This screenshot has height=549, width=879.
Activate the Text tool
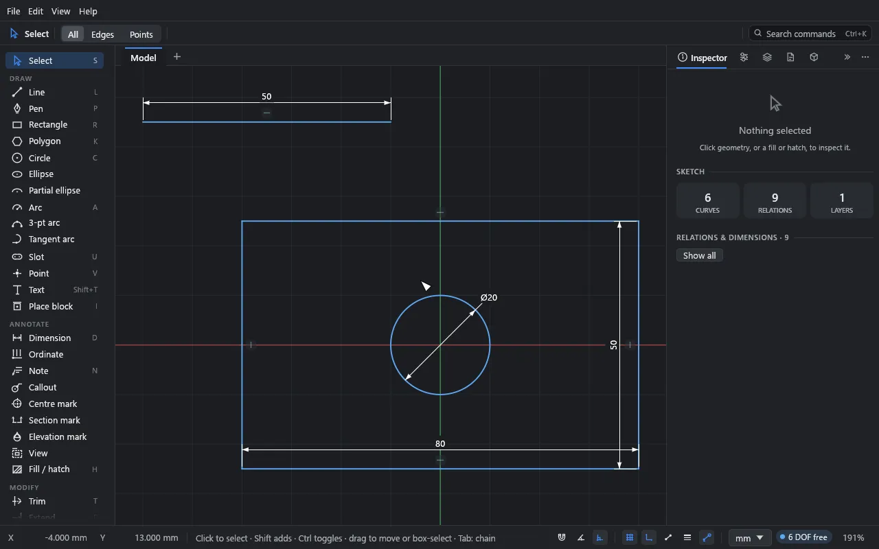55,290
